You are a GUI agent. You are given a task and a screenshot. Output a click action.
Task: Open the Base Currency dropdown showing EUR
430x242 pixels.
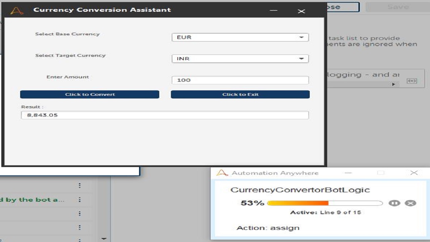(x=240, y=37)
